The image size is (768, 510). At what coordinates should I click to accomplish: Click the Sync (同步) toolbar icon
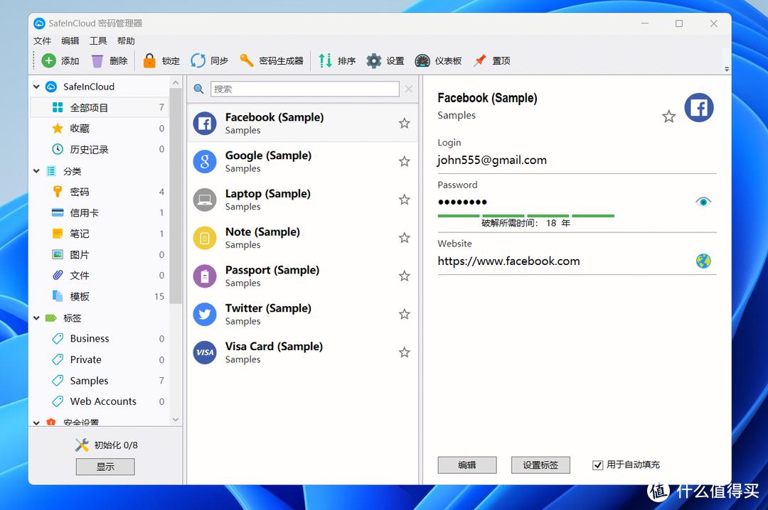click(198, 61)
